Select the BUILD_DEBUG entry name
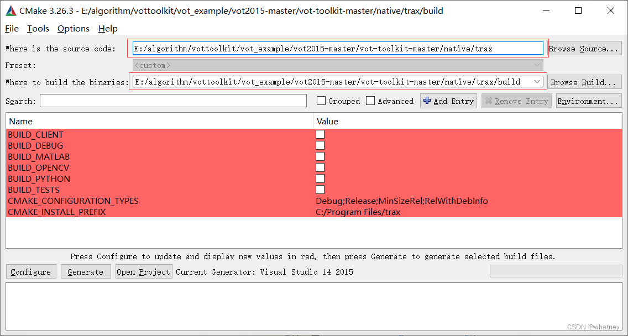 pos(35,145)
